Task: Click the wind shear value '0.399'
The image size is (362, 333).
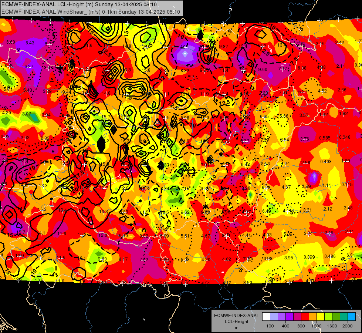Action: click(309, 257)
